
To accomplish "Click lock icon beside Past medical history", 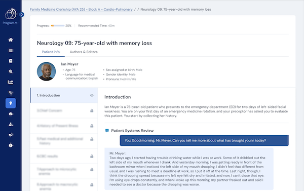I will [92, 139].
